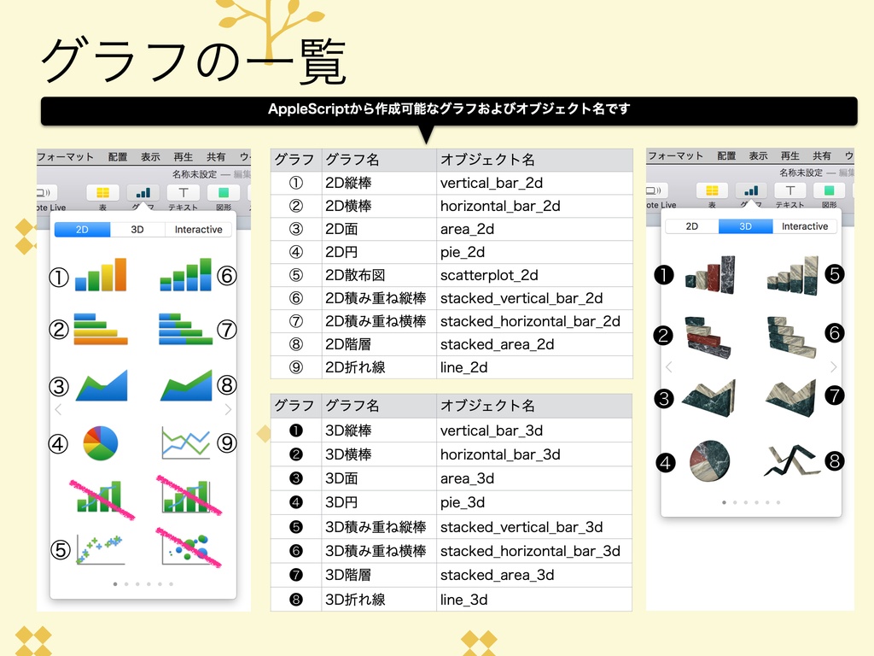
Task: Click the right chevron in the 3D chart picker
Action: [834, 367]
